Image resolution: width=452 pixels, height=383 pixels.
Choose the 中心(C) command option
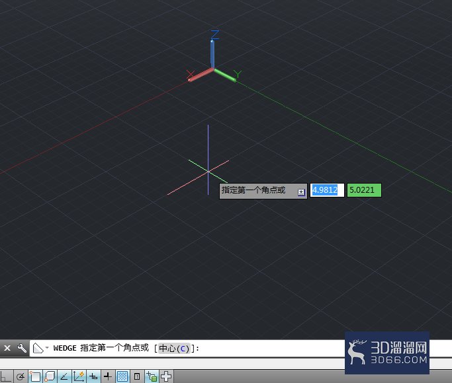tap(174, 349)
